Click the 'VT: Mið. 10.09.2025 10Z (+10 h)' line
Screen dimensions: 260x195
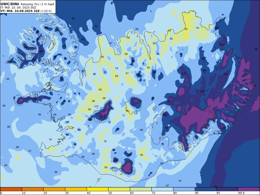click(x=26, y=11)
